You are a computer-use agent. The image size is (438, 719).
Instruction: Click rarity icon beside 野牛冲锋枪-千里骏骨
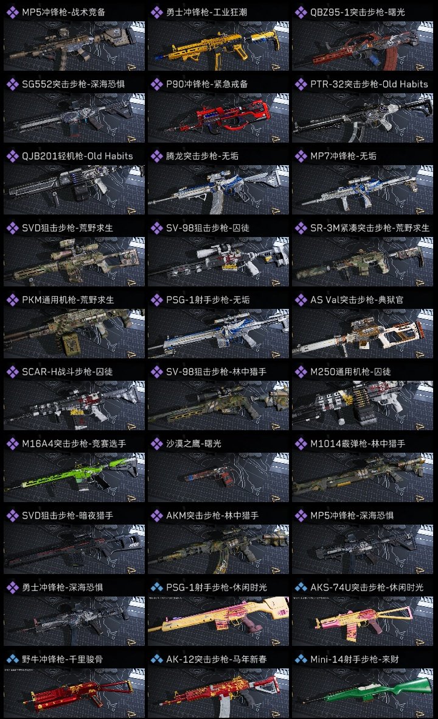(12, 659)
